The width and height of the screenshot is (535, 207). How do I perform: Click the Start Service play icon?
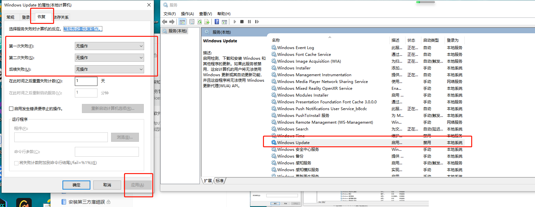[235, 22]
